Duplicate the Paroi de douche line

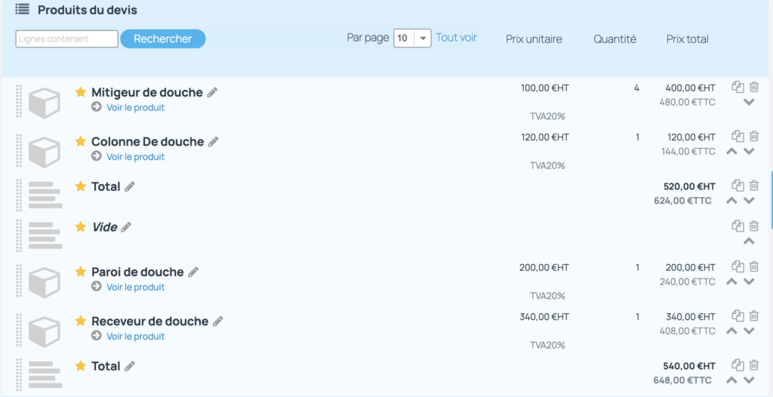[x=738, y=266]
